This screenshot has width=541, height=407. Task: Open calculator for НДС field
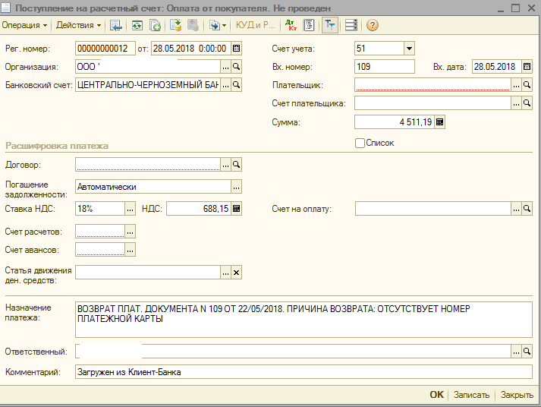pyautogui.click(x=236, y=209)
